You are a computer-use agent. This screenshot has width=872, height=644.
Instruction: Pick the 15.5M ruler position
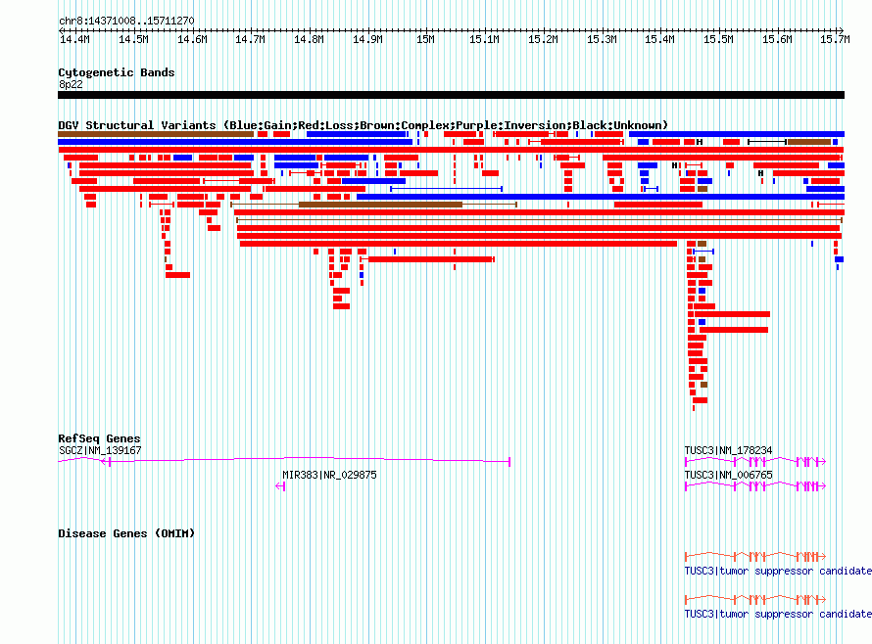click(718, 39)
